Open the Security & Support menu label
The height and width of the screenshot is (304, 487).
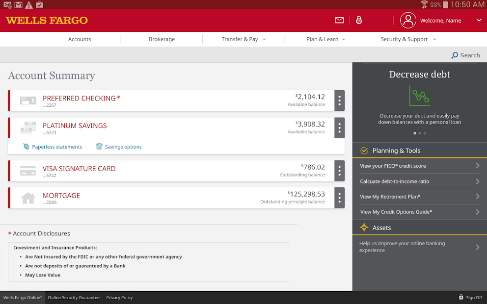404,39
